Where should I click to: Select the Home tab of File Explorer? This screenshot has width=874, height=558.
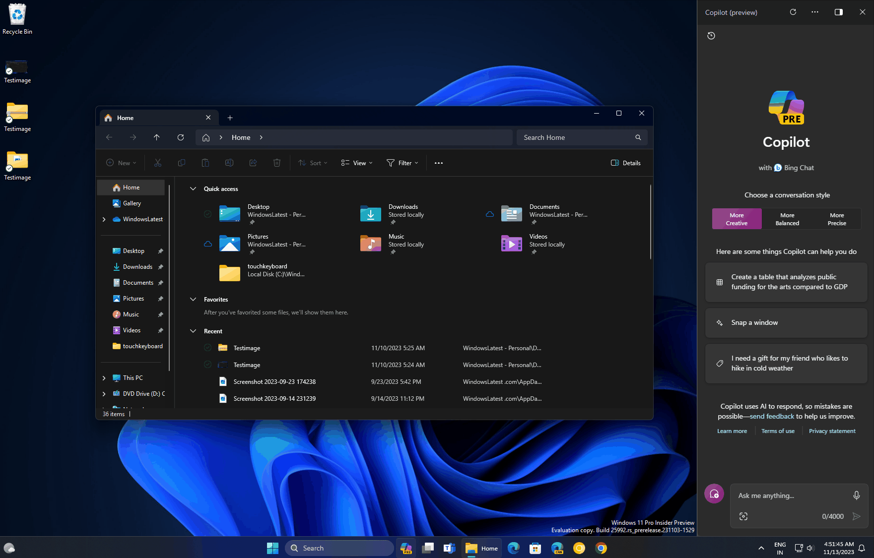pyautogui.click(x=159, y=118)
